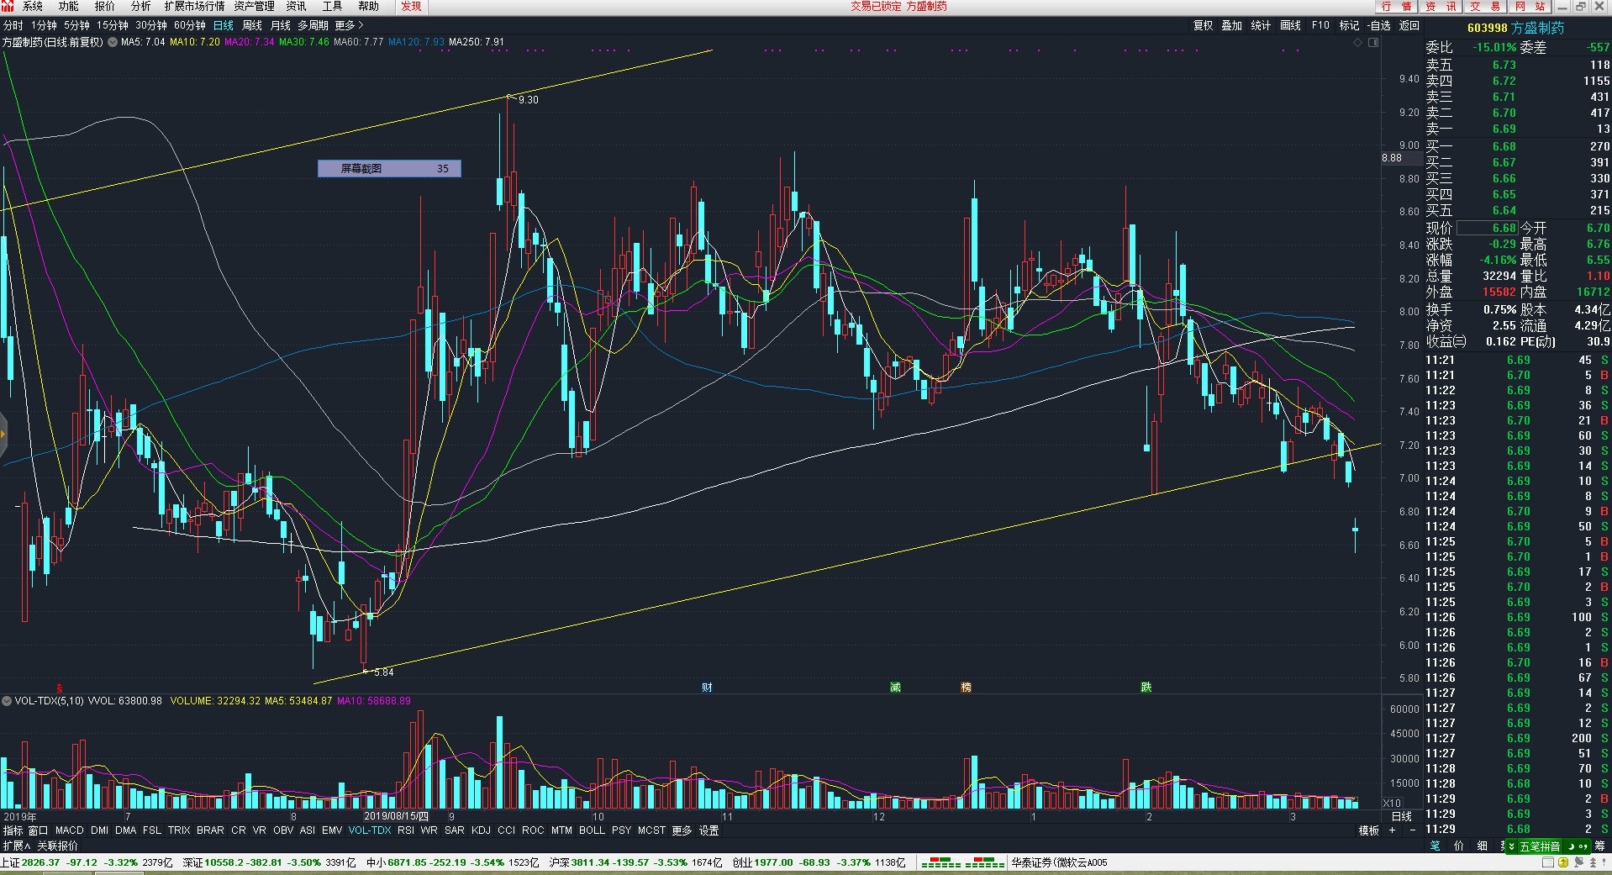1612x875 pixels.
Task: Open the 帮助 menu
Action: coord(368,6)
